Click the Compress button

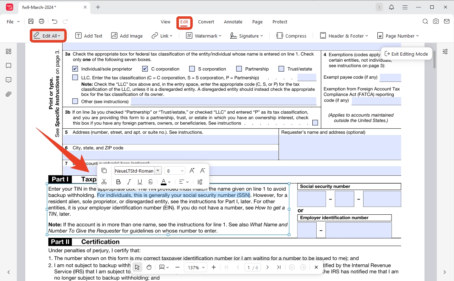291,36
